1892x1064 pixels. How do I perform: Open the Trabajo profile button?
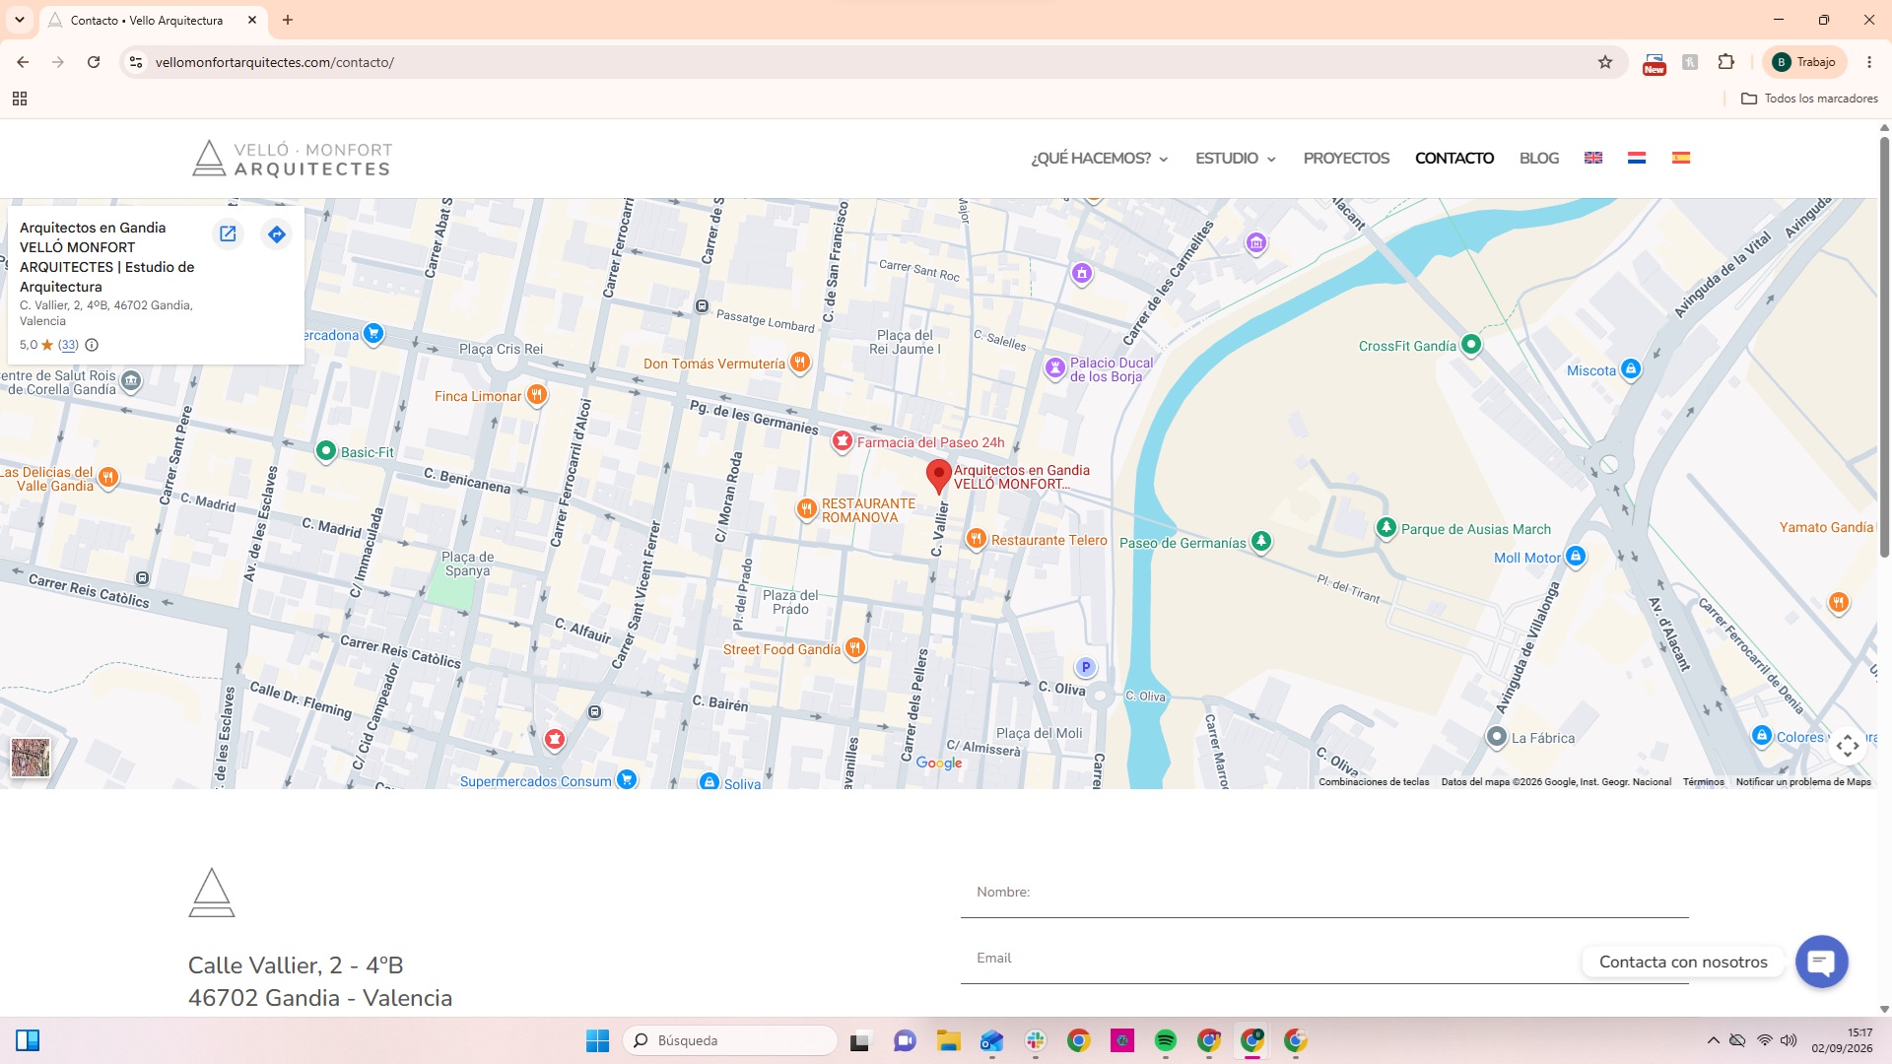pyautogui.click(x=1804, y=62)
